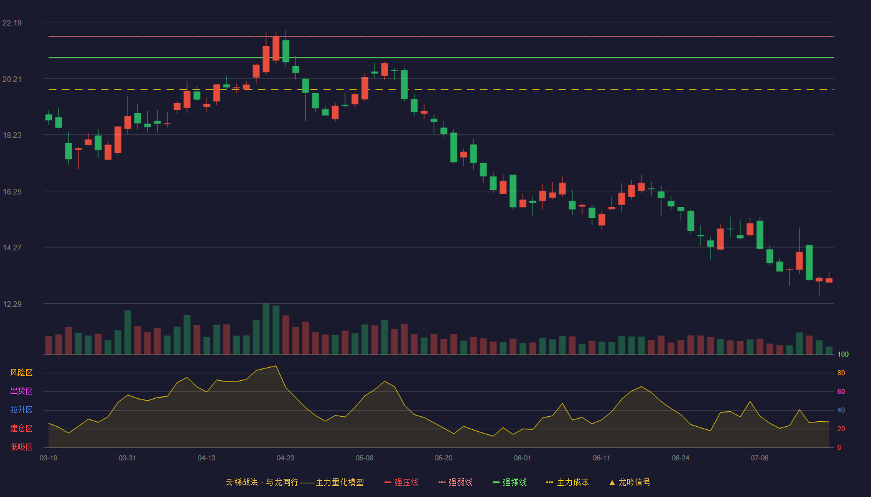Click the green 100 indicator axis value
The image size is (871, 497).
(x=843, y=355)
